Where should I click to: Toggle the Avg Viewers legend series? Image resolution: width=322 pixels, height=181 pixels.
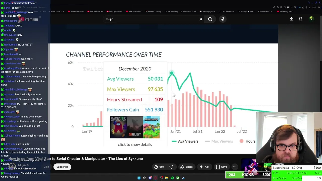click(185, 141)
